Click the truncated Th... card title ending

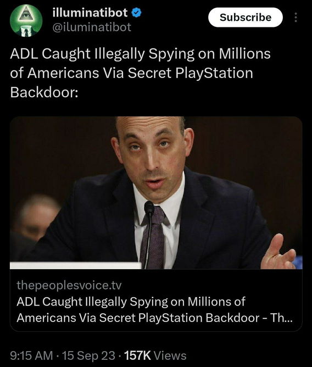point(281,318)
